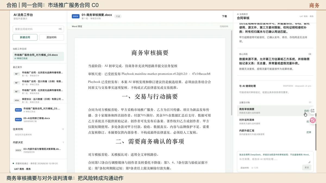Click the Word 预览 label
This screenshot has height=183, width=326.
coord(77,27)
